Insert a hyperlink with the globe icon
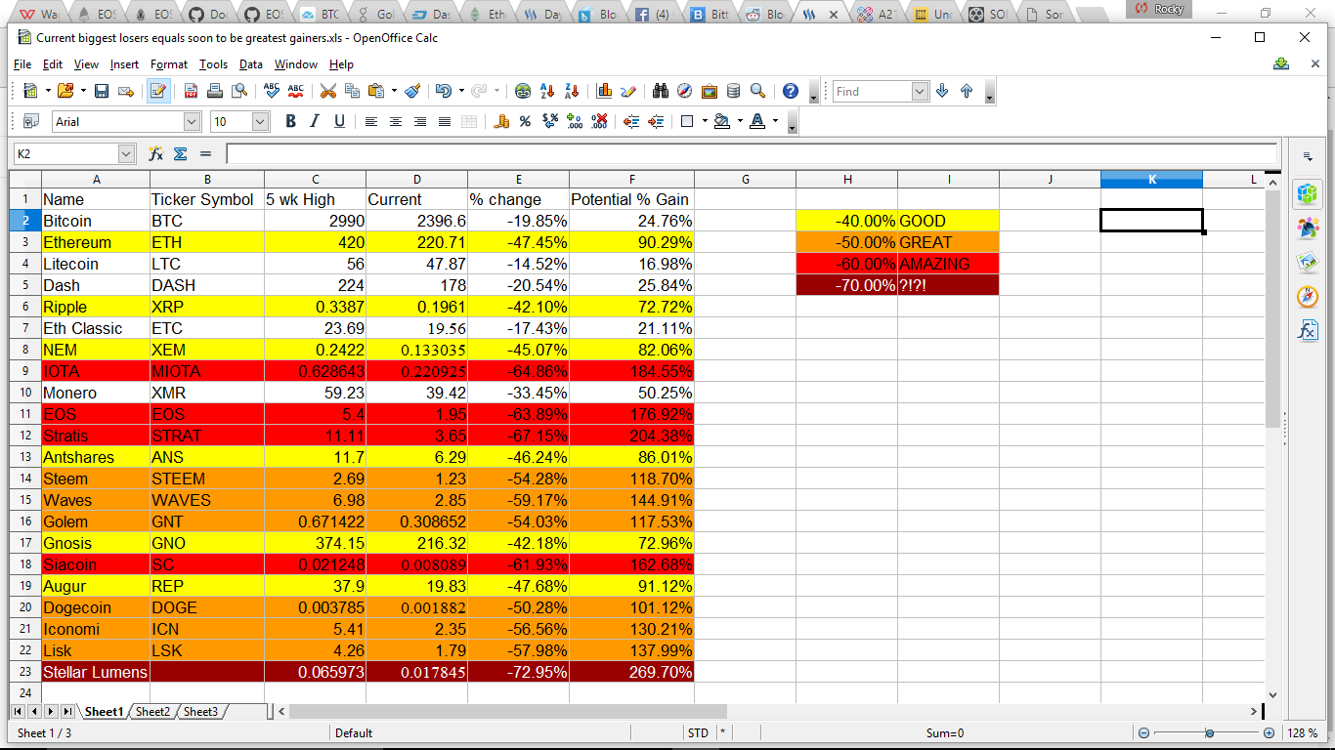This screenshot has width=1335, height=750. pyautogui.click(x=523, y=91)
